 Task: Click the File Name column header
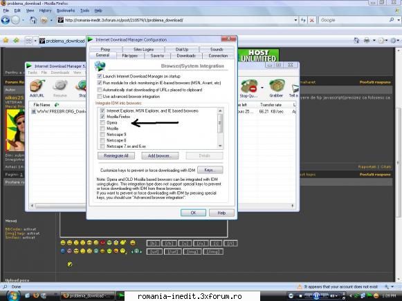pos(42,105)
